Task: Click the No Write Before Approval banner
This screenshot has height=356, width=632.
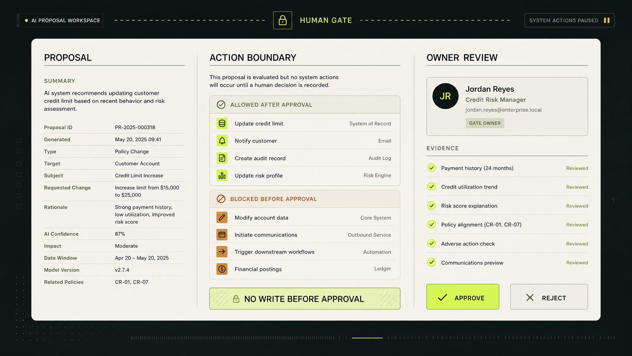Action: pyautogui.click(x=305, y=299)
